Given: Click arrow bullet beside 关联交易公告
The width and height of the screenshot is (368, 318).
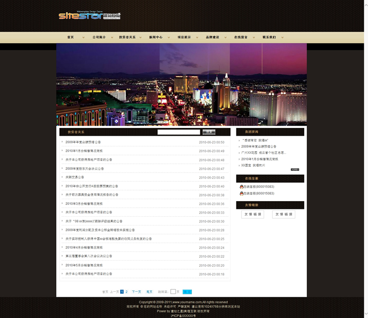Looking at the screenshot, I should 63,177.
